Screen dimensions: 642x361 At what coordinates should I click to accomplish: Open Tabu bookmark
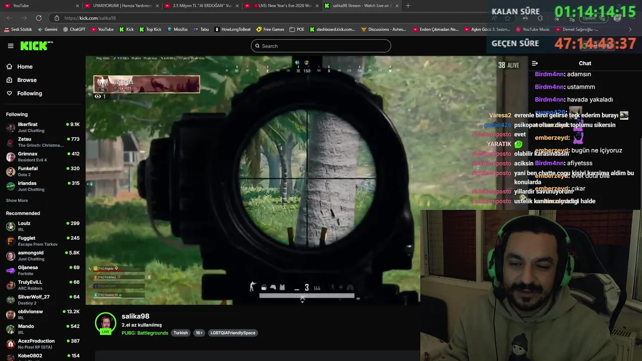tap(201, 30)
